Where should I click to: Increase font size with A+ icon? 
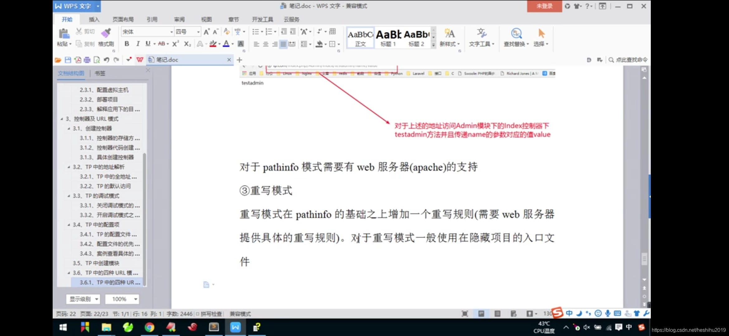[207, 32]
